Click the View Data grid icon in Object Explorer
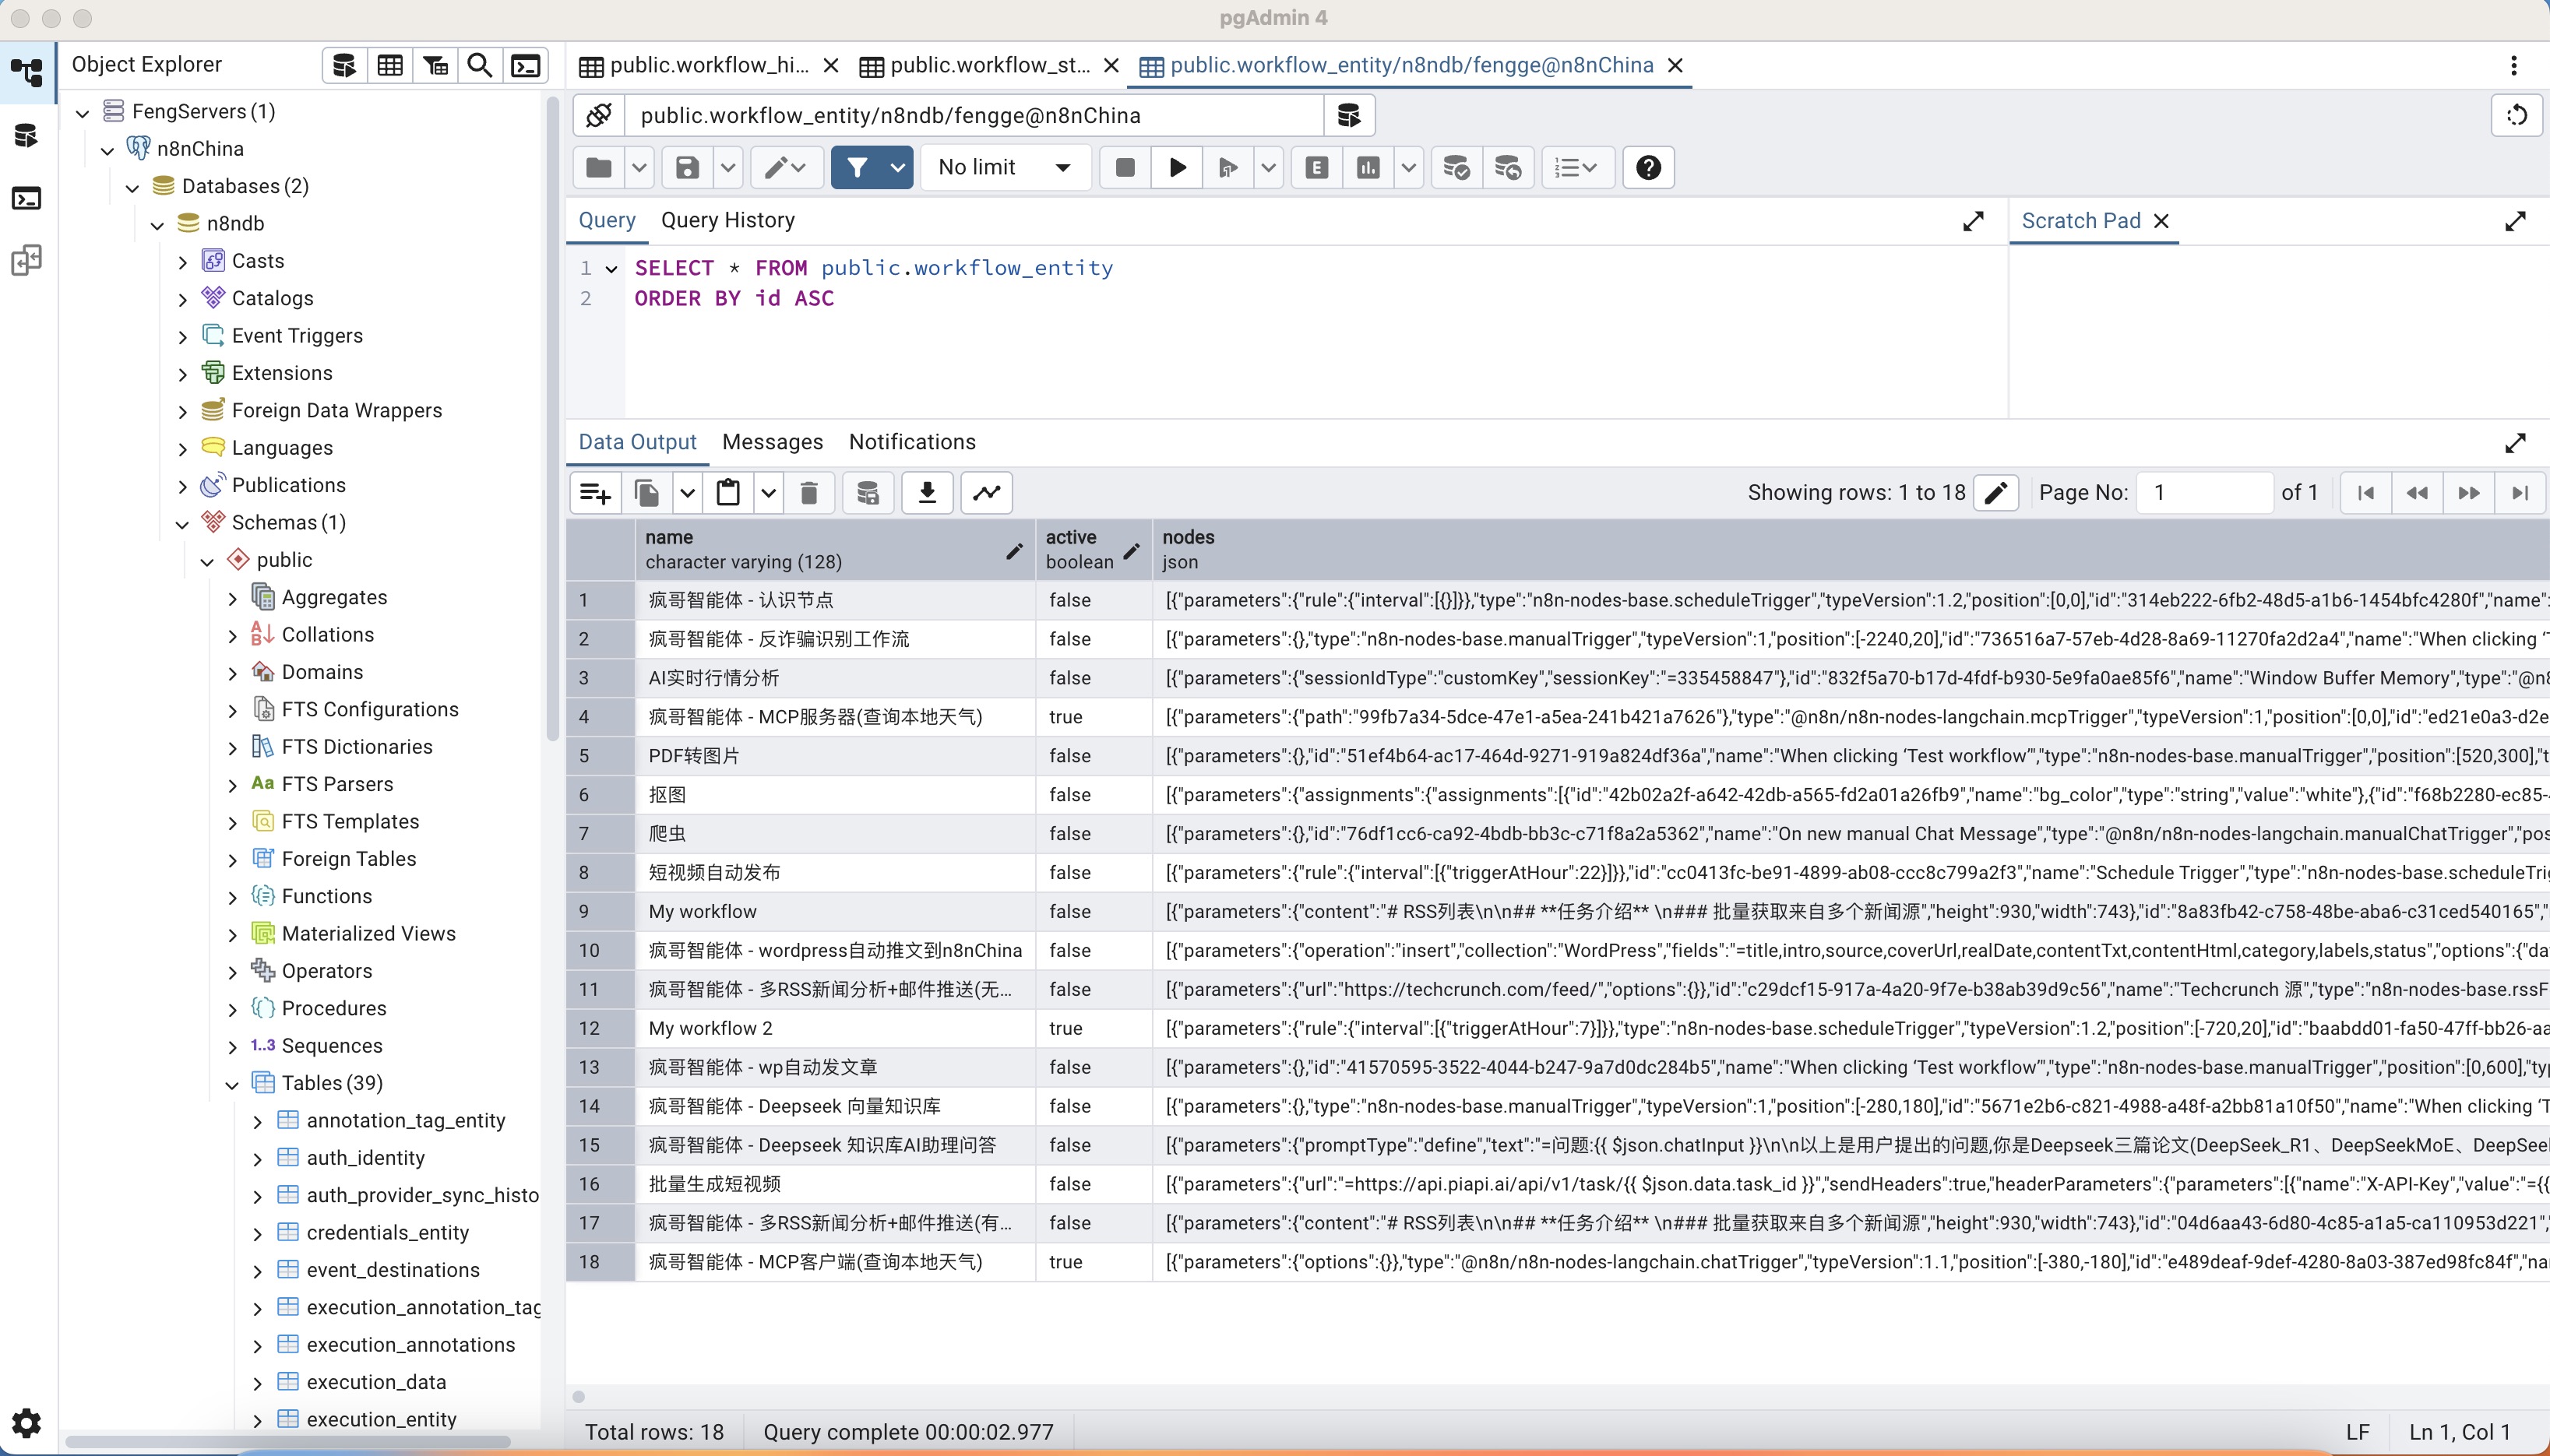The height and width of the screenshot is (1456, 2550). [x=390, y=66]
